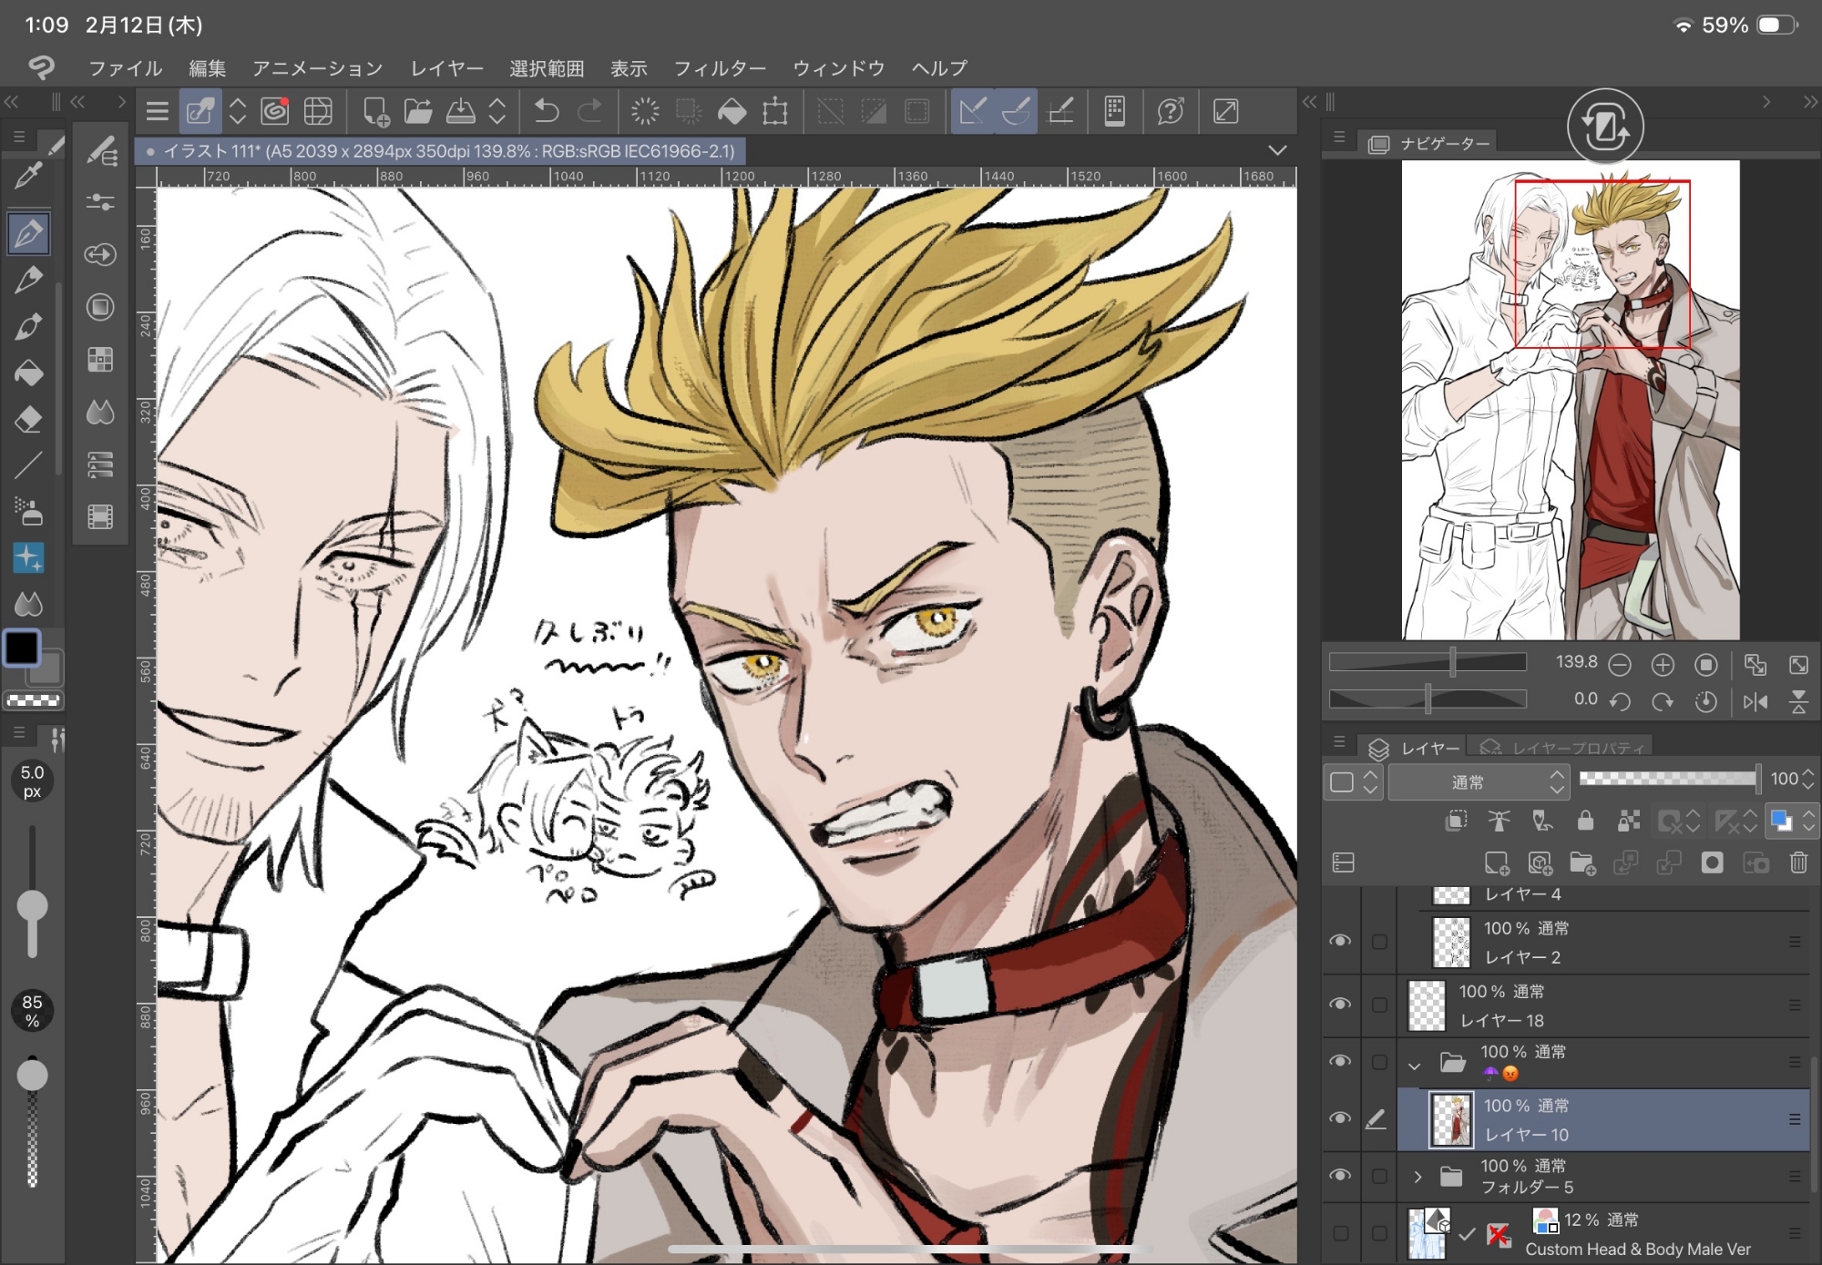
Task: Click the Delete layer trash icon
Action: [x=1798, y=862]
